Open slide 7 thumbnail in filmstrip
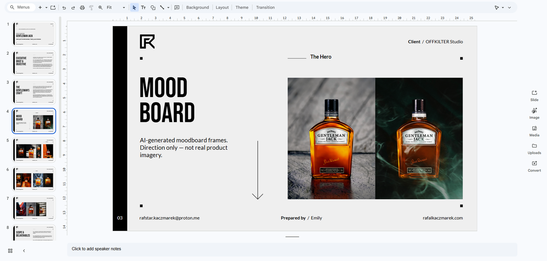The image size is (547, 261). 34,208
